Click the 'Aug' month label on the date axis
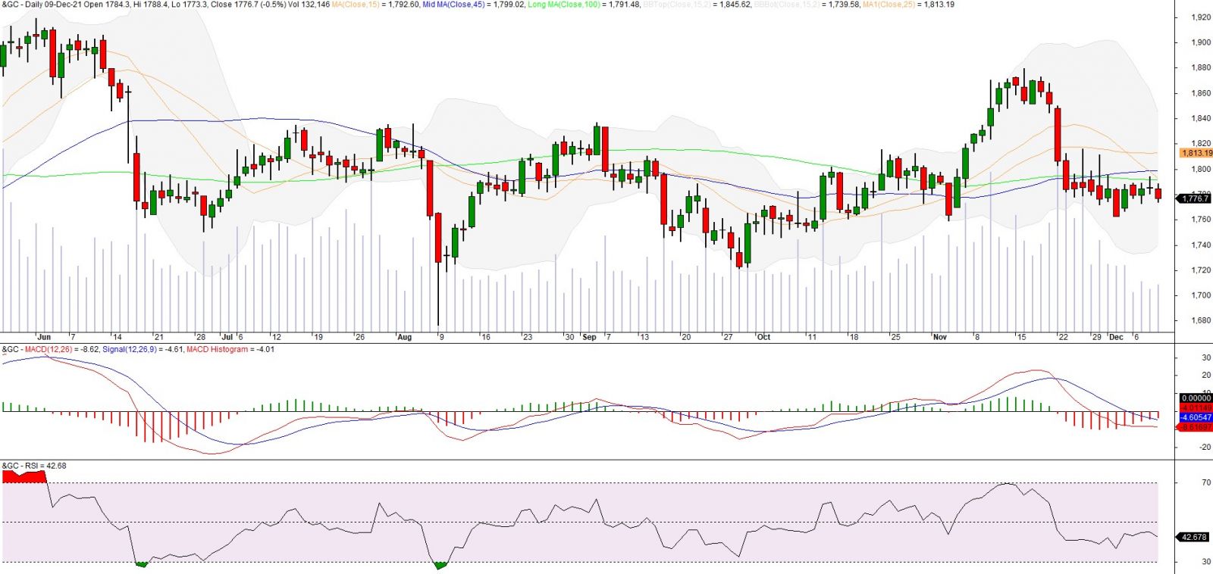The image size is (1213, 574). point(405,337)
